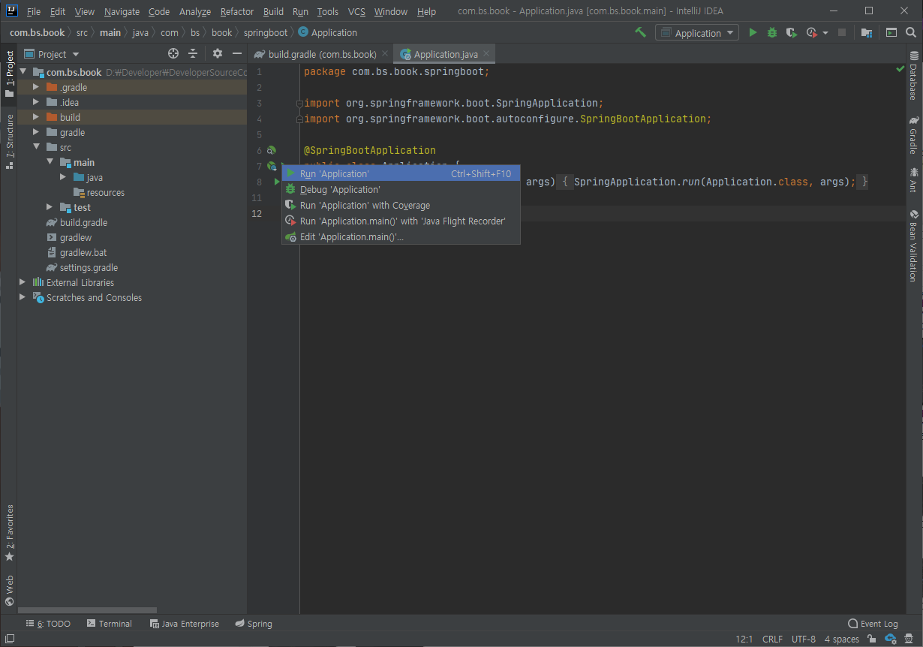Expand Scratches and Consoles node

coord(23,297)
